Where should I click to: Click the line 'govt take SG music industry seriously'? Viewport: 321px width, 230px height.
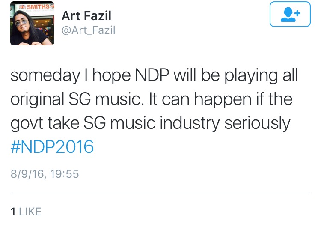pyautogui.click(x=150, y=124)
